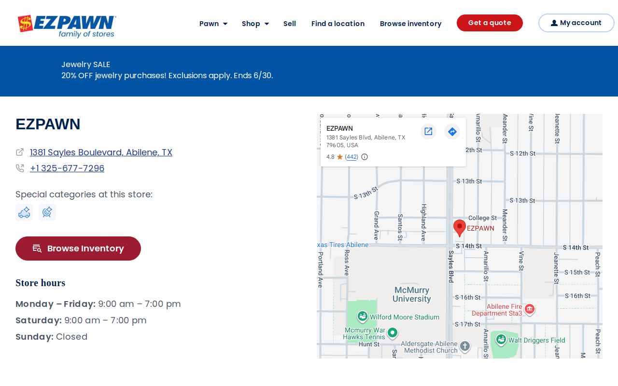Click the Abilene Fire Department map marker

coord(529,309)
